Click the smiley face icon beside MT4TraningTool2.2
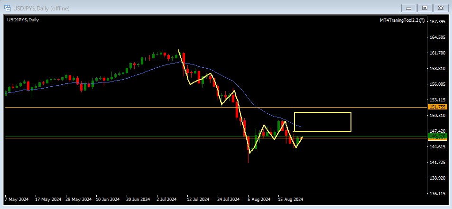 click(x=422, y=20)
